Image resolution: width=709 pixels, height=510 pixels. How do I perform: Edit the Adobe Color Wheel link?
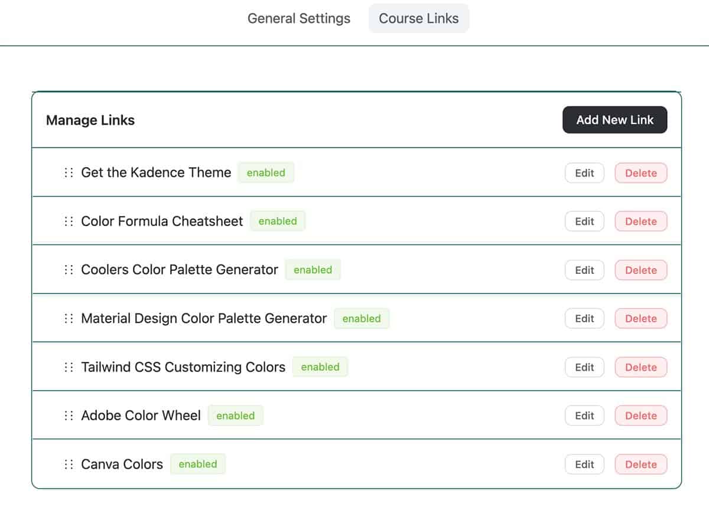tap(585, 416)
